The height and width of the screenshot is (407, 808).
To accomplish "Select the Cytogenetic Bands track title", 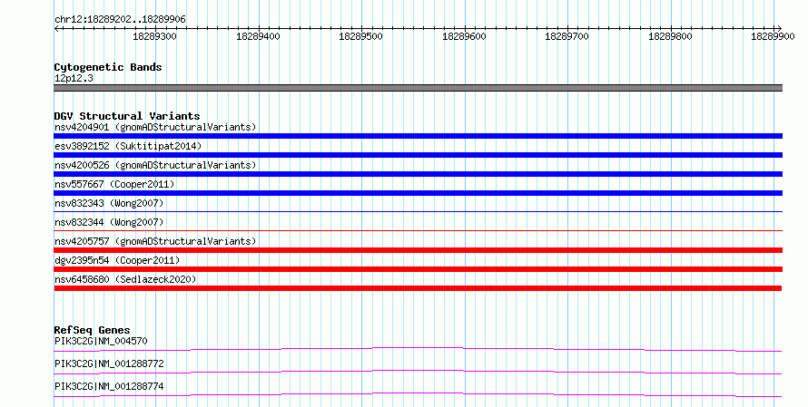I will point(108,67).
